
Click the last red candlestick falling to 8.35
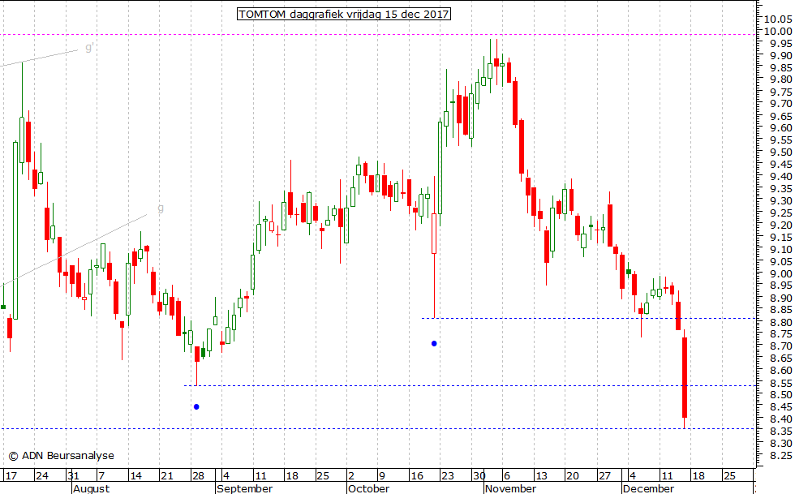(685, 377)
